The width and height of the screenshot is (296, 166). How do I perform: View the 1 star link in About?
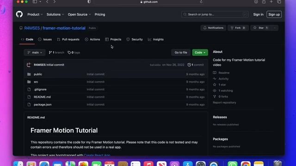[220, 85]
